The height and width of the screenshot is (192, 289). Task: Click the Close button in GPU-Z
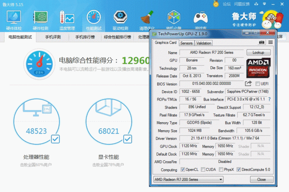(262, 179)
